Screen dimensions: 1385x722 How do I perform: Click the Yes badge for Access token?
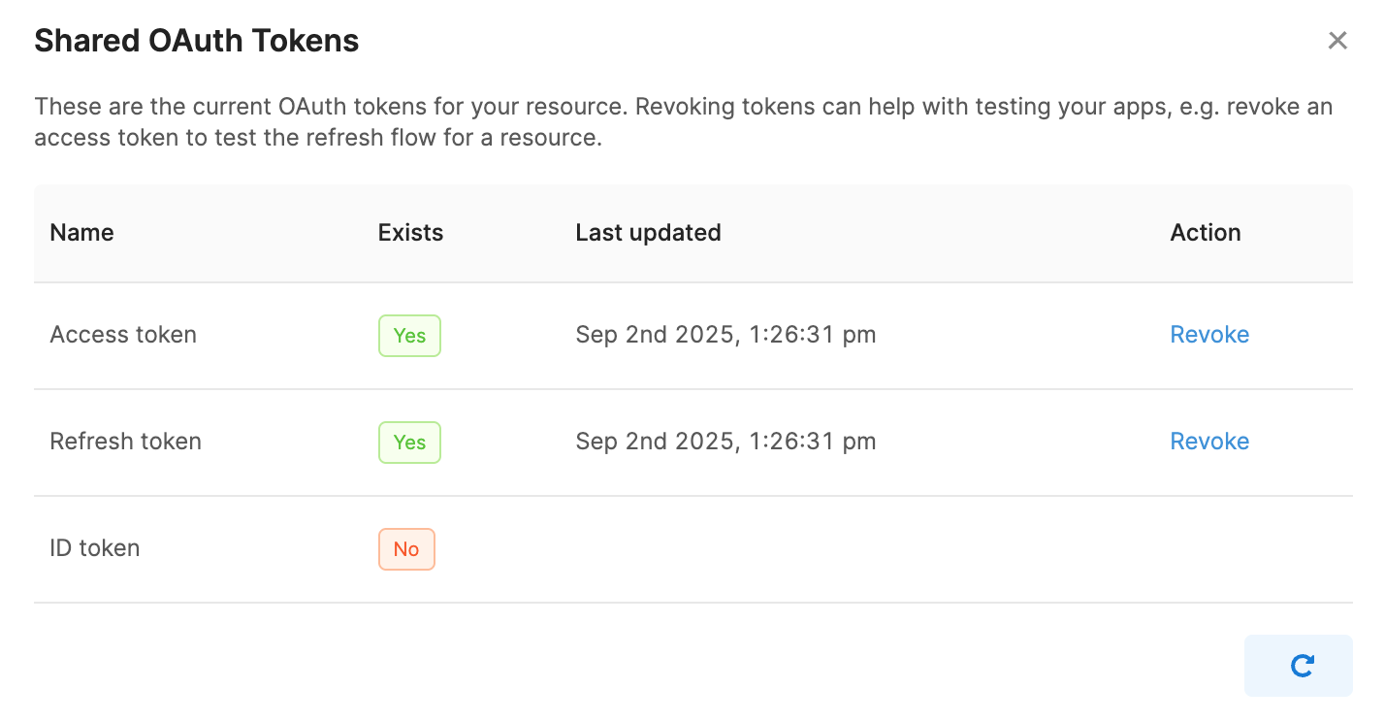coord(409,336)
